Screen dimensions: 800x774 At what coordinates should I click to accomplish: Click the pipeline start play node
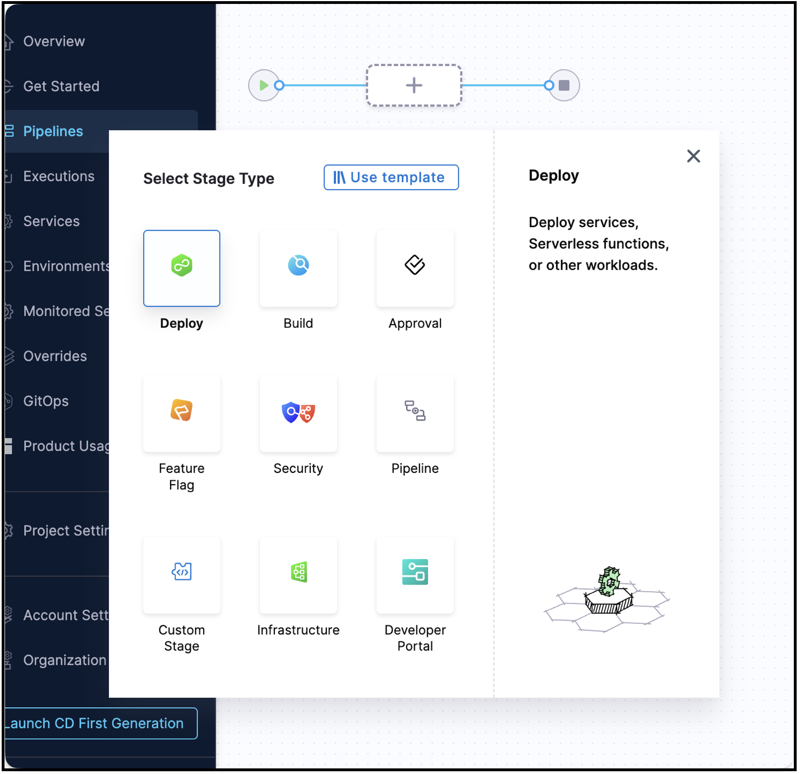pos(263,85)
